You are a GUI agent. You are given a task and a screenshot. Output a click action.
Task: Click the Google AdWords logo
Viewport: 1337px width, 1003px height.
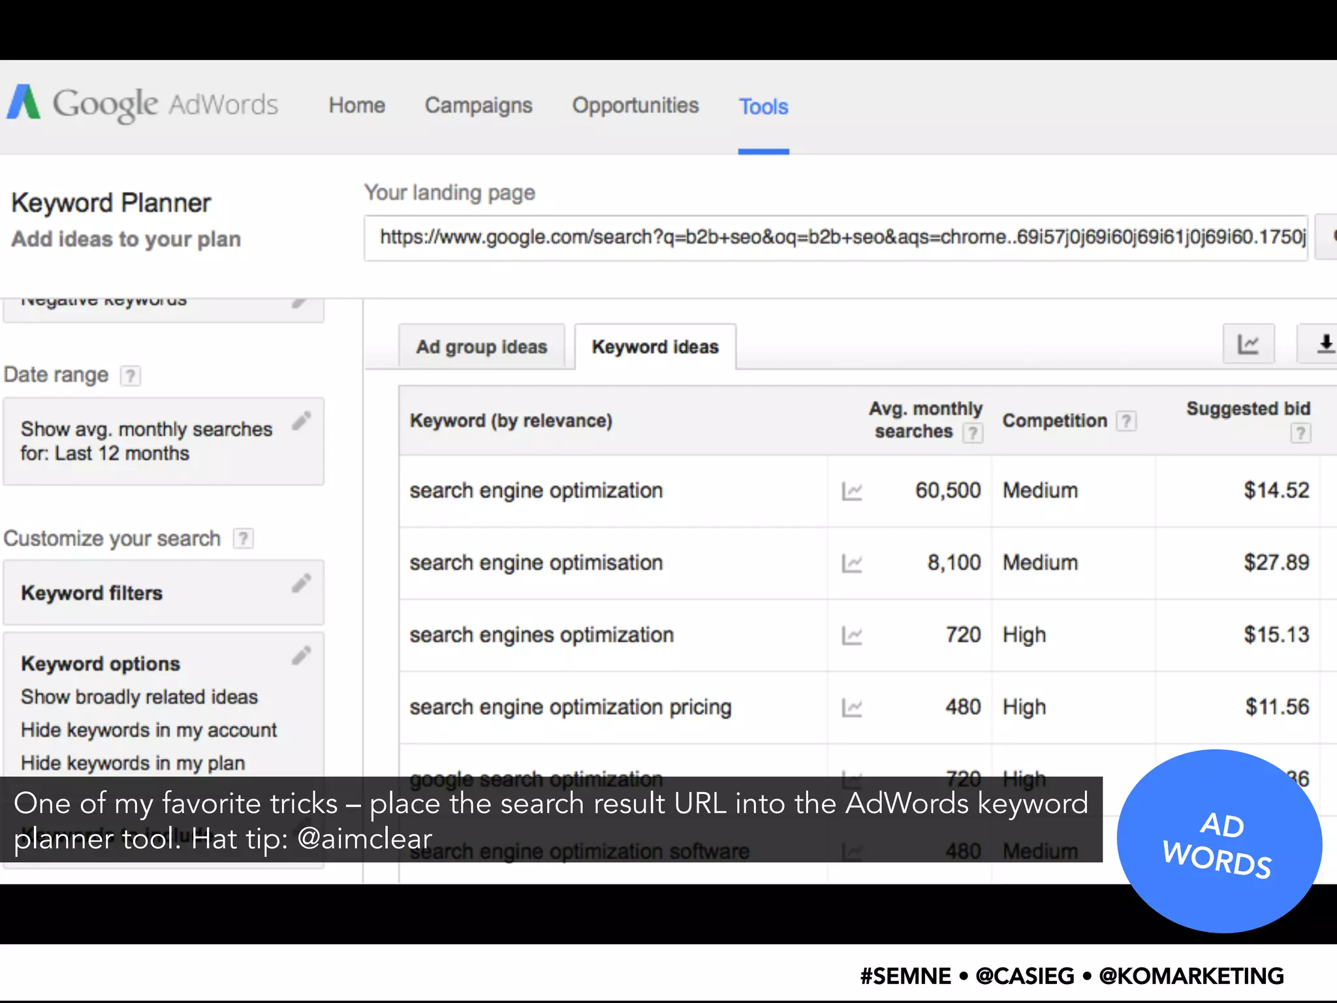[x=142, y=104]
